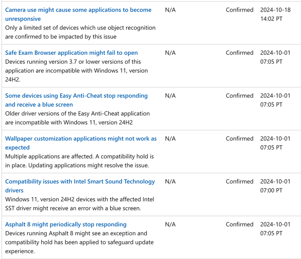301x259 pixels.
Task: Select the camera issue description about object recognition
Action: [x=80, y=32]
